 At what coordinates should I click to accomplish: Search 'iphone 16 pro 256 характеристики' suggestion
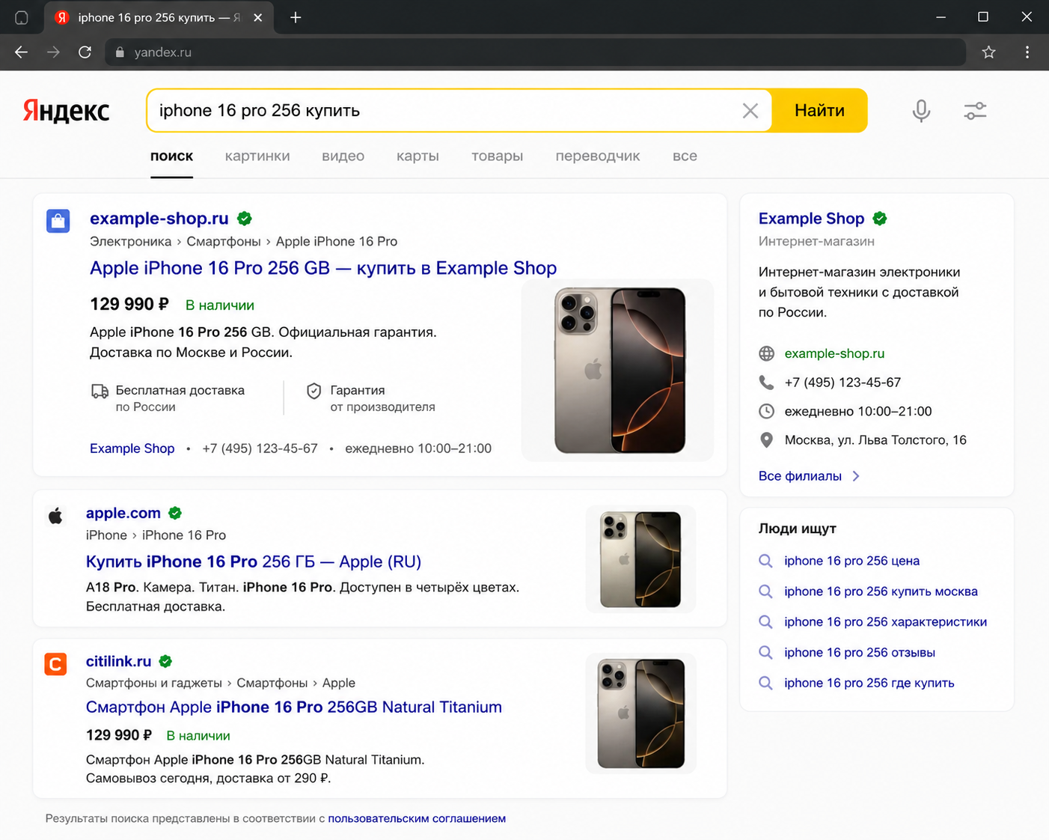(x=885, y=622)
